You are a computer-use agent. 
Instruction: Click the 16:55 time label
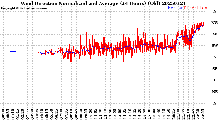(144, 114)
